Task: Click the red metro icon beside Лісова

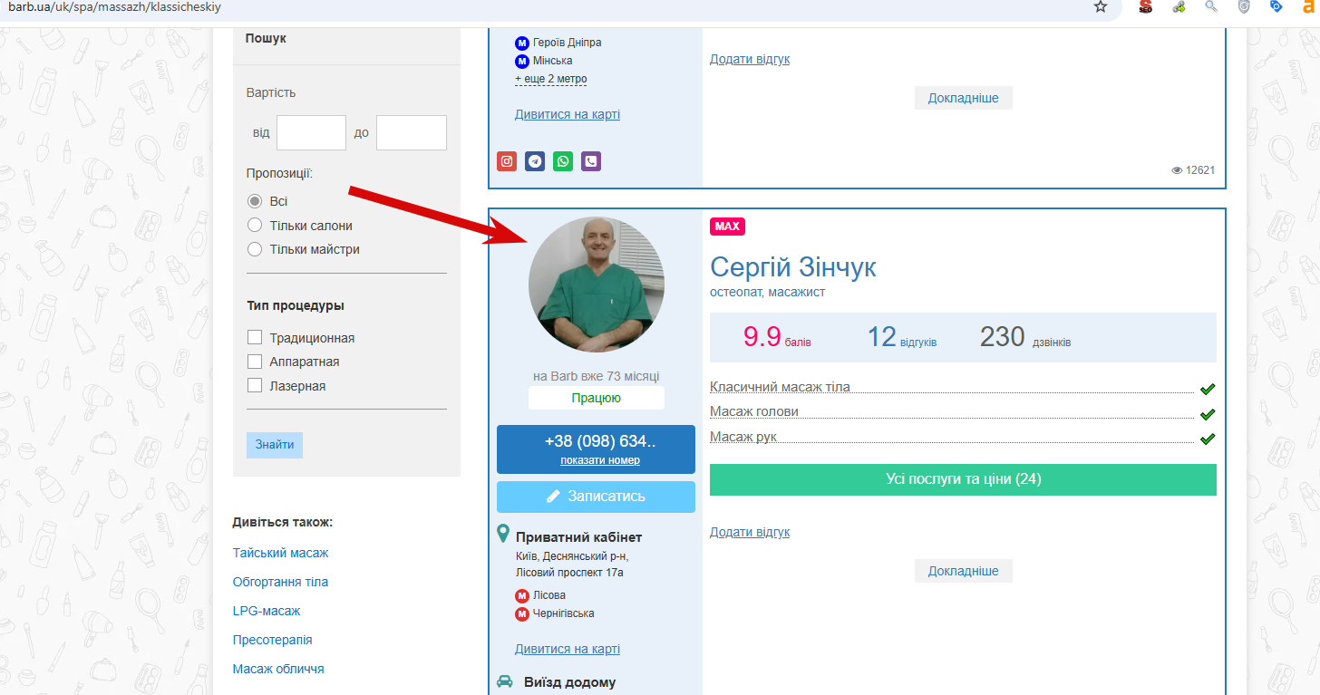Action: pyautogui.click(x=522, y=596)
